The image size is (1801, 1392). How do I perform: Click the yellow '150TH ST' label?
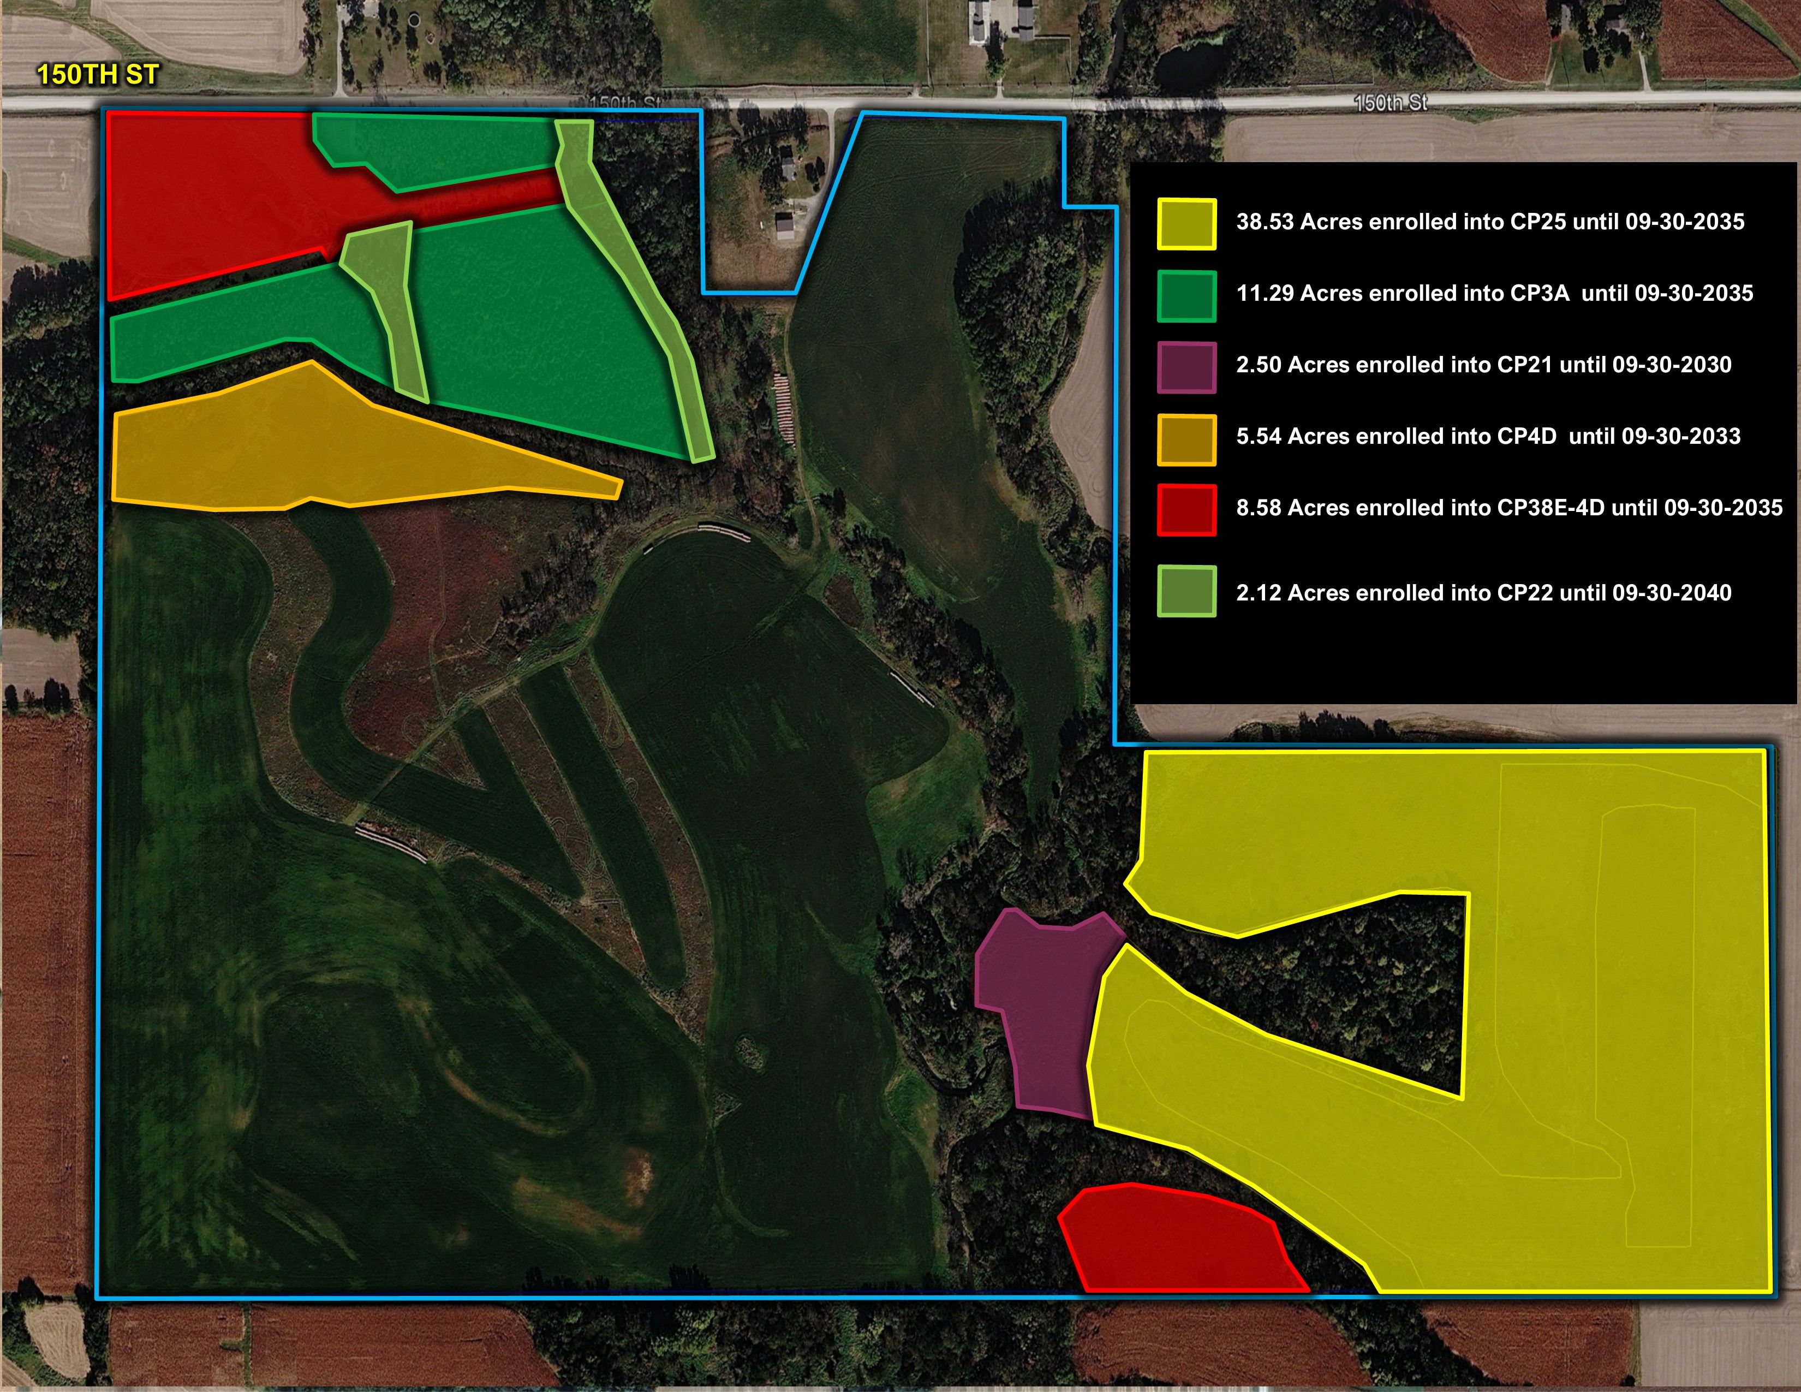pyautogui.click(x=97, y=75)
